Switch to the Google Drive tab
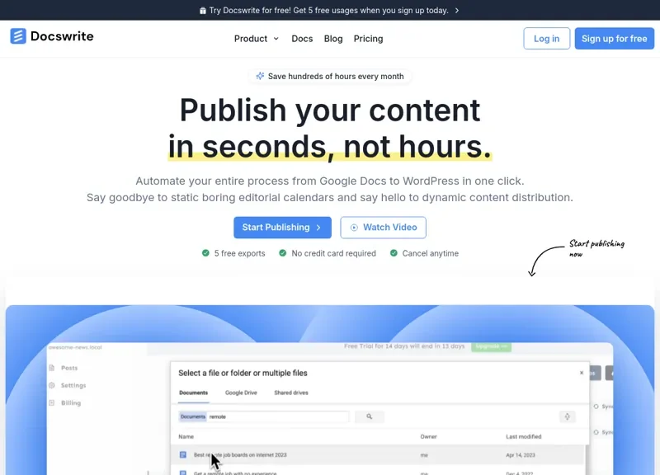Screen dimensions: 660x475 tap(241, 393)
